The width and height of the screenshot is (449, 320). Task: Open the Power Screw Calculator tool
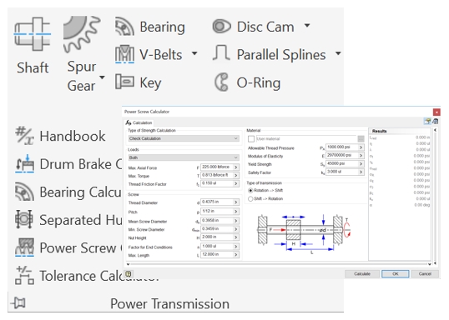(x=68, y=247)
